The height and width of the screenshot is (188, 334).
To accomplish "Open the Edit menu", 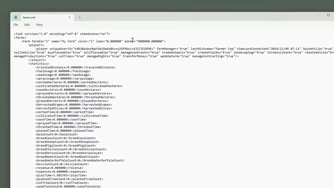I will pyautogui.click(x=27, y=25).
